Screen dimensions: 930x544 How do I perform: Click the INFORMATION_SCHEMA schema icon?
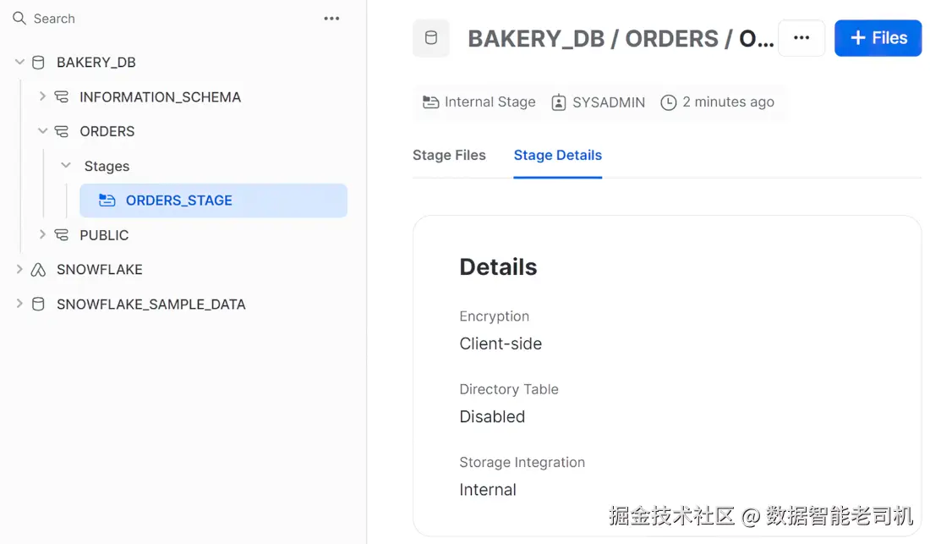pos(61,96)
